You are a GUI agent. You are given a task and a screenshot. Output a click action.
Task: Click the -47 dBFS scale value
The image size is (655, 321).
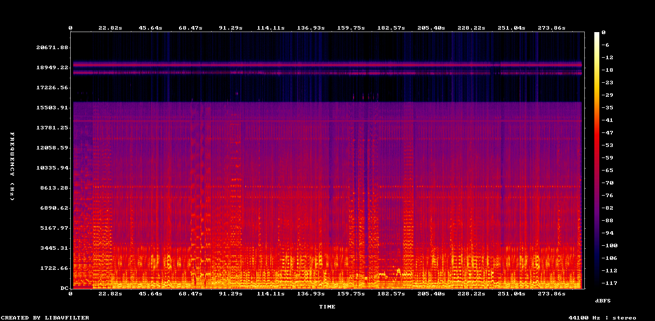tap(607, 133)
